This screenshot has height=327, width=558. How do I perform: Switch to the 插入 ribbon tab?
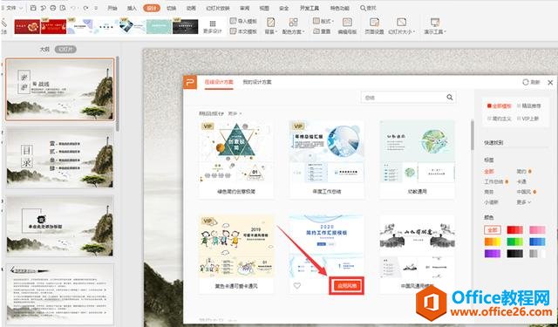[x=132, y=8]
